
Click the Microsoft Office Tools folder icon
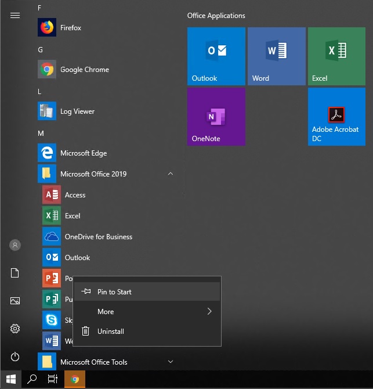tap(47, 362)
